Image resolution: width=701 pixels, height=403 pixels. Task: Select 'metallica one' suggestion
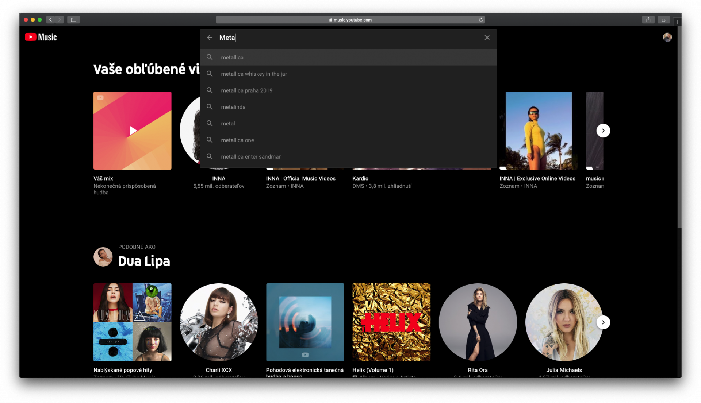point(348,140)
